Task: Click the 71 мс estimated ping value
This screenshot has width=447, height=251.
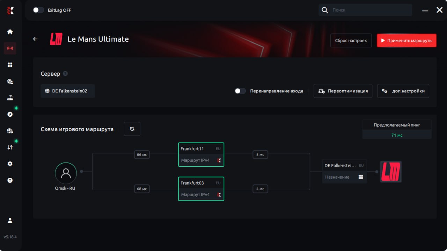Action: pyautogui.click(x=397, y=135)
